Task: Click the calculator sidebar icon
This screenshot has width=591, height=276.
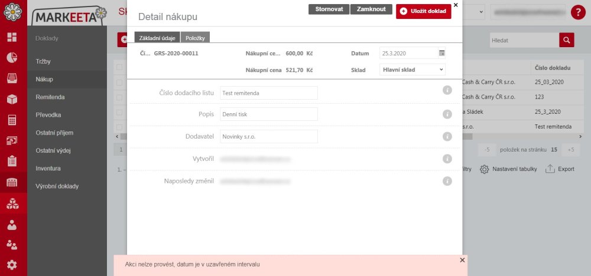Action: tap(12, 120)
